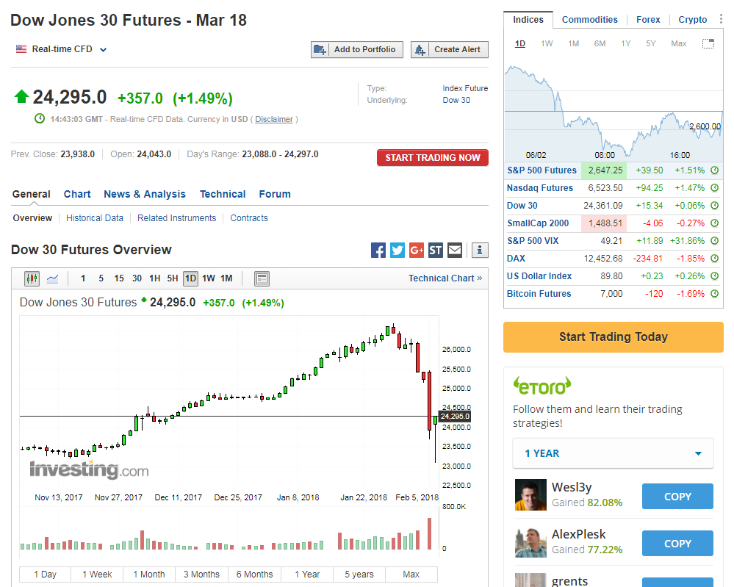Set chart interval to 5 minutes

click(101, 278)
